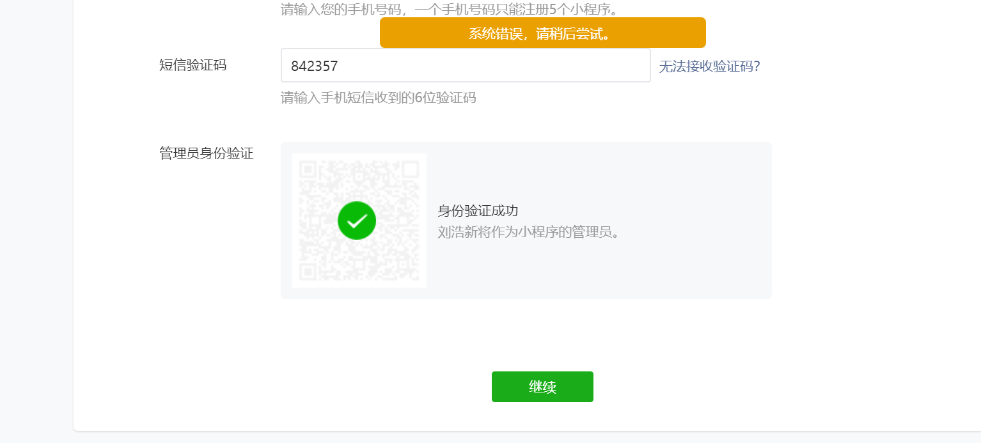
Task: Focus the 短信验证码 input field
Action: (466, 65)
